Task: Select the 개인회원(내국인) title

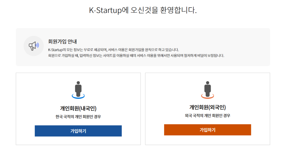Action: coord(78,108)
